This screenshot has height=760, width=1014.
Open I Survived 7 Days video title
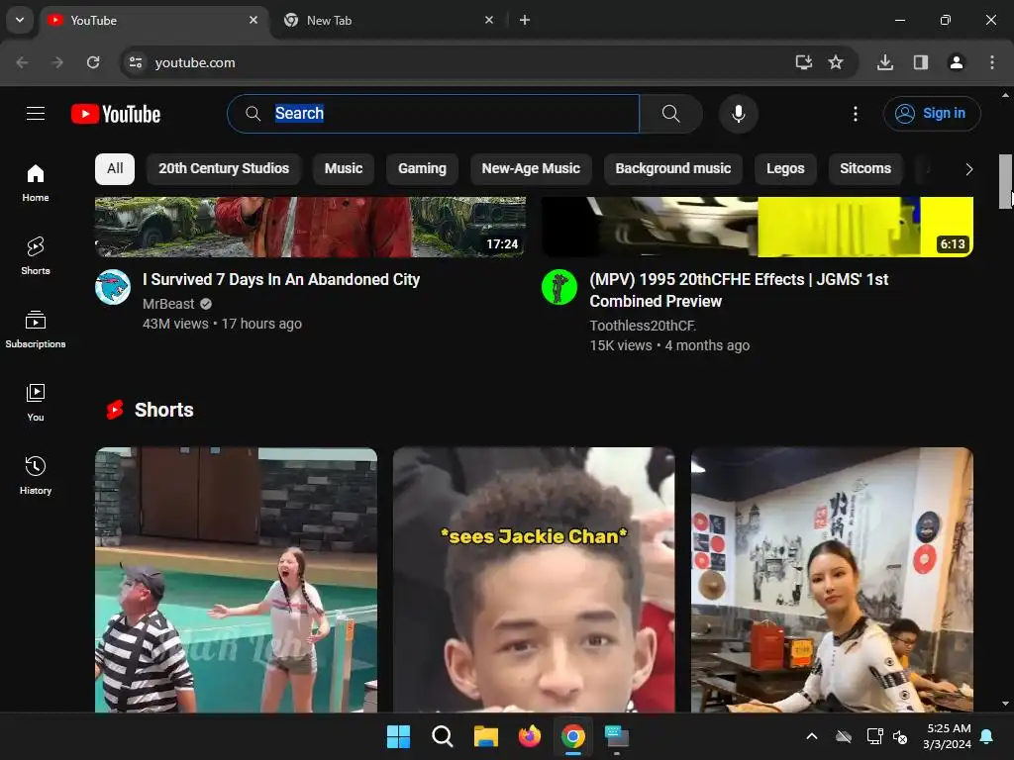point(281,280)
